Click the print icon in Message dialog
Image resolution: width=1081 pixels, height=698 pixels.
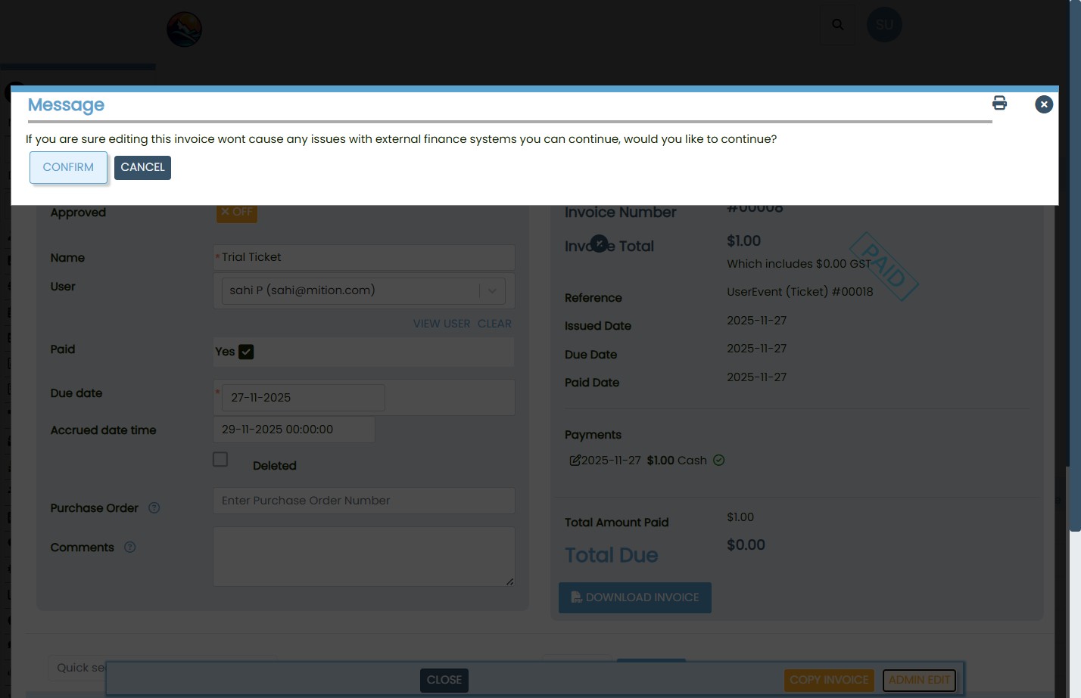point(999,104)
